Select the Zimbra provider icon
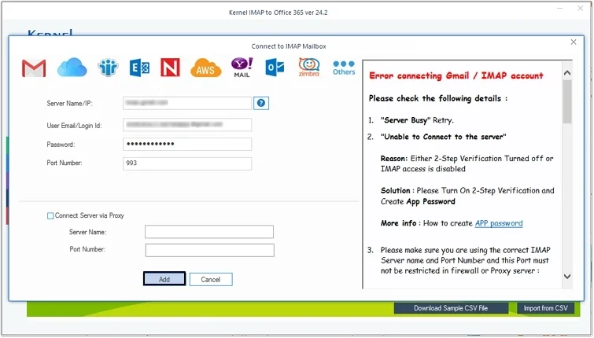Viewport: 594px width, 338px height. click(308, 67)
